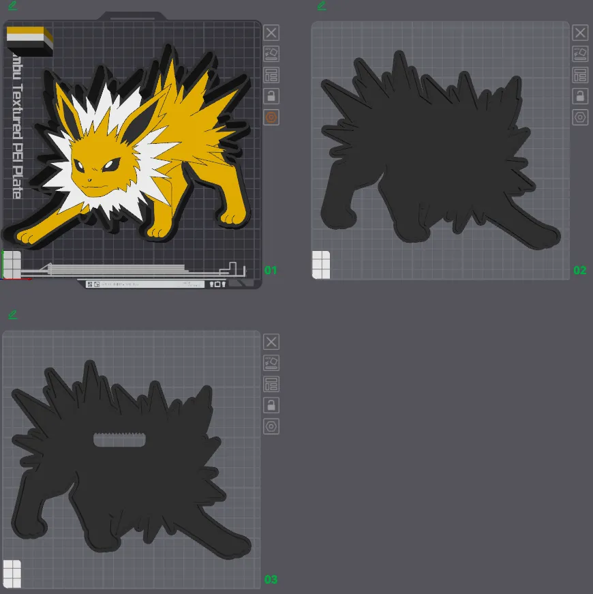
Task: Edit plate 02 name with the green pencil
Action: (x=320, y=5)
